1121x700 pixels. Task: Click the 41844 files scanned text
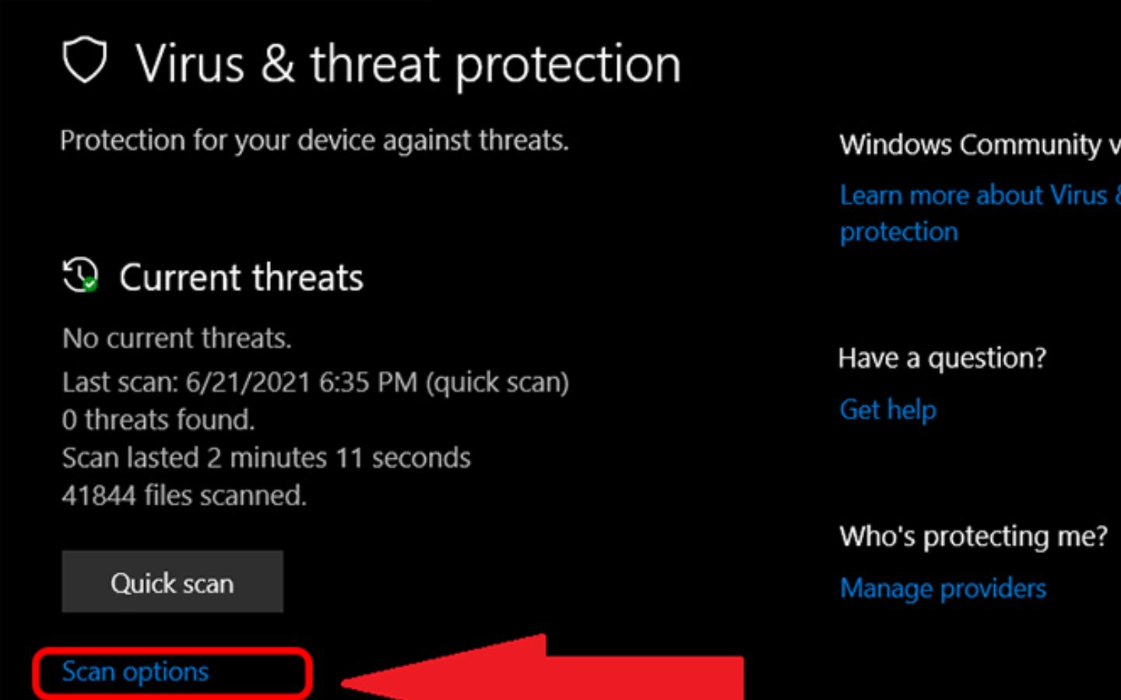pyautogui.click(x=184, y=495)
